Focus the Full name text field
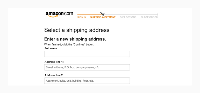The width and height of the screenshot is (200, 93). (87, 54)
